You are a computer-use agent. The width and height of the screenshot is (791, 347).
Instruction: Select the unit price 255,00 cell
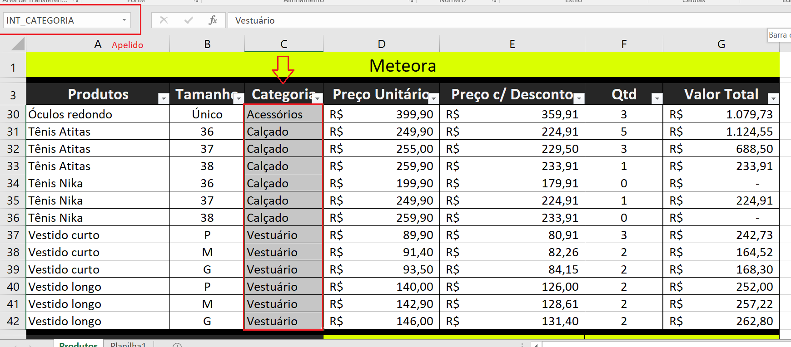[x=382, y=149]
